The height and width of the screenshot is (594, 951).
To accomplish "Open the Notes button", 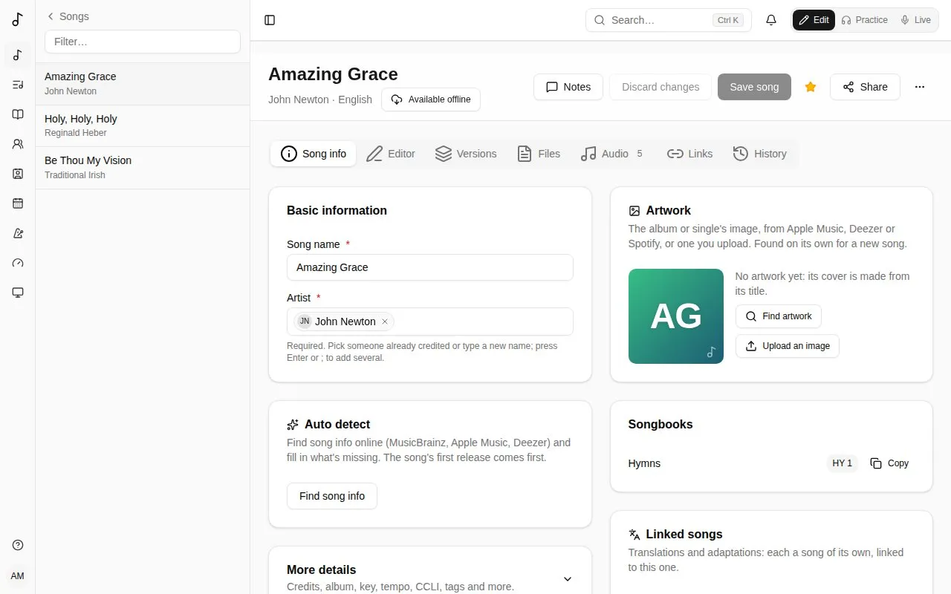I will (568, 87).
